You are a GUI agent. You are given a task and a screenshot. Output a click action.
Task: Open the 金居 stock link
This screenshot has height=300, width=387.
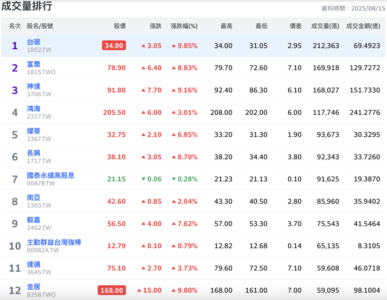click(x=34, y=287)
